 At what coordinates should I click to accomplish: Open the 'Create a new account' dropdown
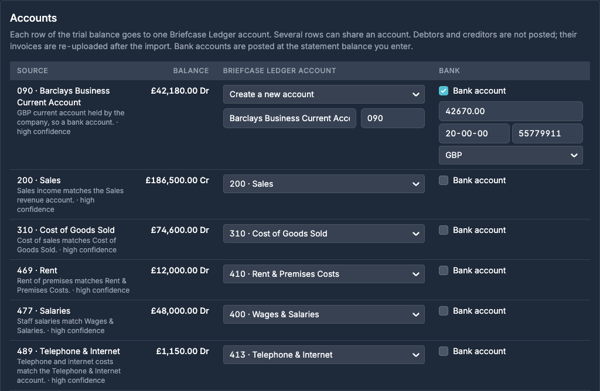323,94
